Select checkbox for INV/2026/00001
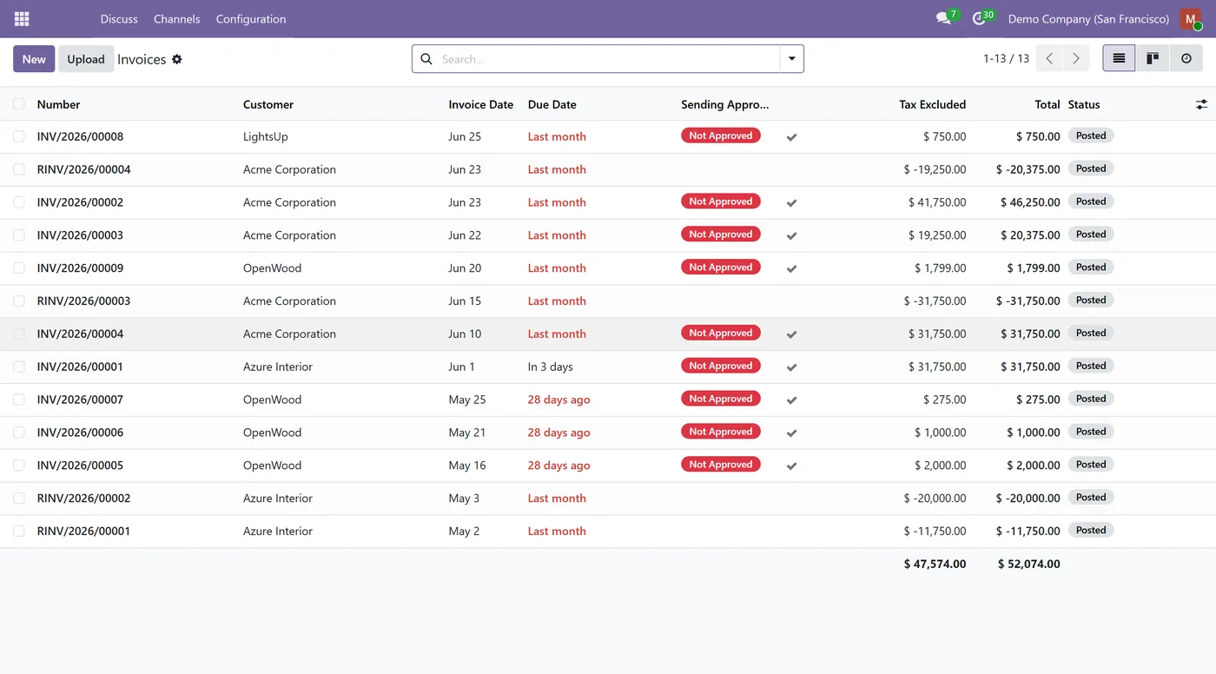The image size is (1216, 674). [x=19, y=367]
